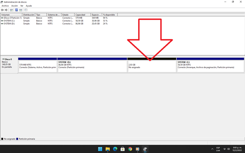Screen dimensions: 245x153
Task: Click the Simple cell in the (Disco 0 Partición 1) row
Action: [26, 18]
